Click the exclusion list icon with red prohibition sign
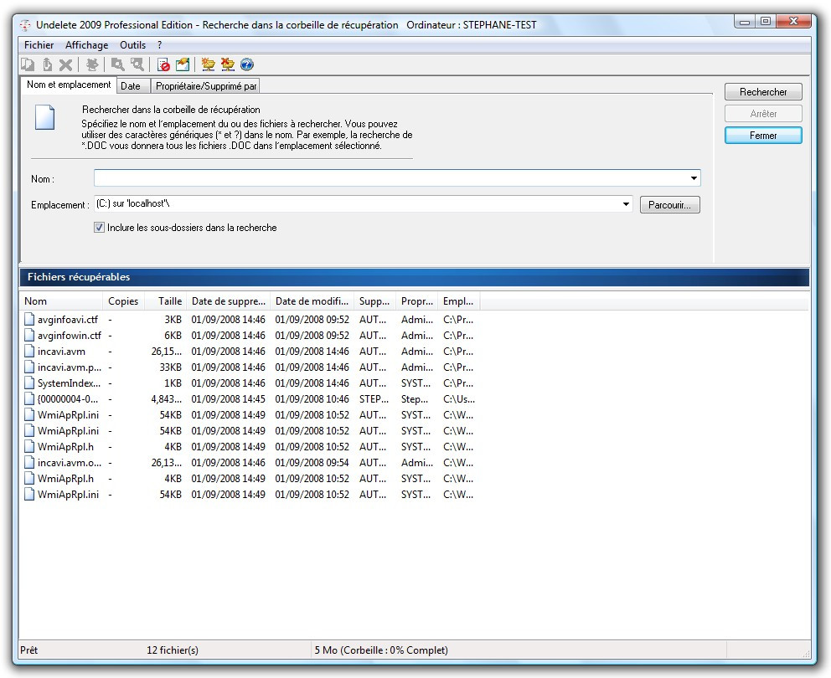Viewport: 831px width, 678px height. coord(164,64)
